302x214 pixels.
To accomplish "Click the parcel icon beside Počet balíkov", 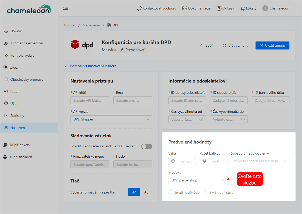I will 204,161.
